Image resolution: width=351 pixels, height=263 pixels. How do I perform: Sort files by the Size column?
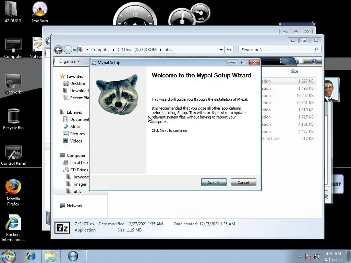294,71
